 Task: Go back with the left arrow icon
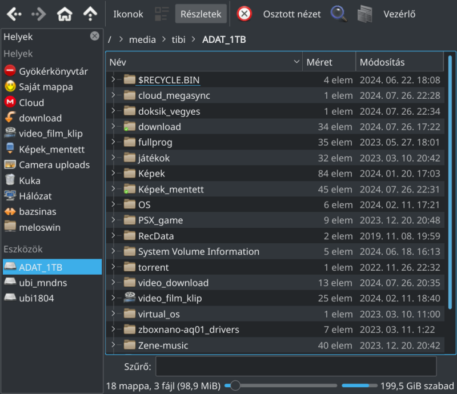point(14,14)
